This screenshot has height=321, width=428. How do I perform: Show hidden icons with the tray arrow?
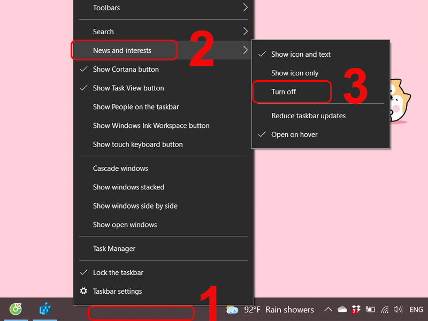pos(328,310)
